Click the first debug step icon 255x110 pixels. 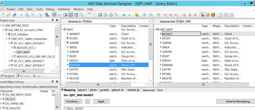tap(166, 15)
